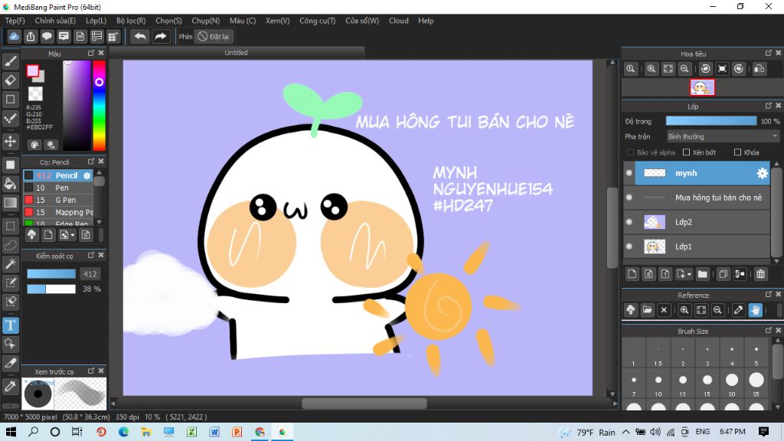
Task: Toggle visibility of mynh layer
Action: (x=629, y=173)
